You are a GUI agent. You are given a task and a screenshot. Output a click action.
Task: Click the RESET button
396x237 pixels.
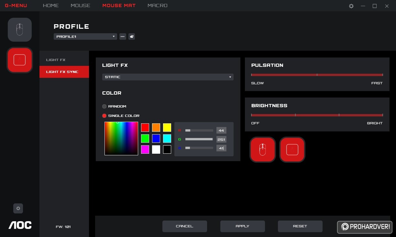pyautogui.click(x=300, y=226)
